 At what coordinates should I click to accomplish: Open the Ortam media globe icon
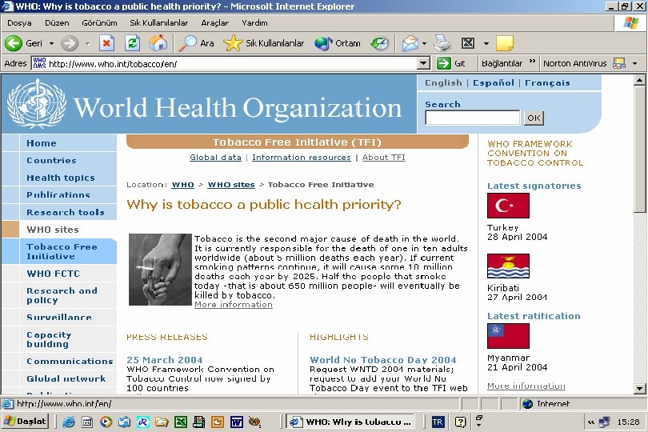tap(338, 43)
